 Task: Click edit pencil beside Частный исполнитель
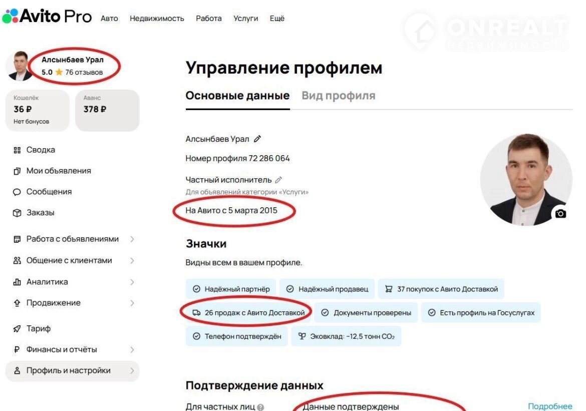(278, 180)
